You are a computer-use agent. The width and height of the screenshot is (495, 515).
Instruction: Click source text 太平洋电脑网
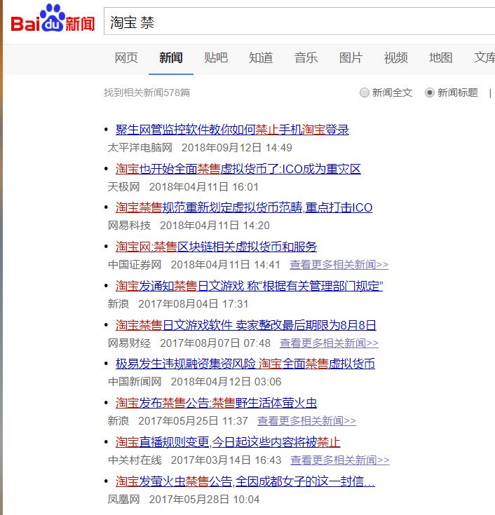coord(140,148)
